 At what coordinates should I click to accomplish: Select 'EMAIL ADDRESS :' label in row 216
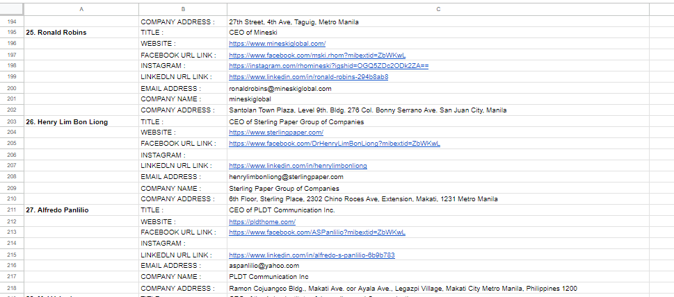pos(183,266)
